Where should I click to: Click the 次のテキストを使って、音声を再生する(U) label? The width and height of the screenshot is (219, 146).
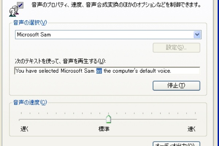tap(60, 61)
